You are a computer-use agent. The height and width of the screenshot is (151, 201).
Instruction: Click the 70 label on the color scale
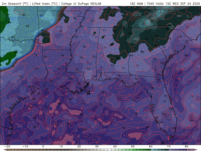(x=169, y=146)
